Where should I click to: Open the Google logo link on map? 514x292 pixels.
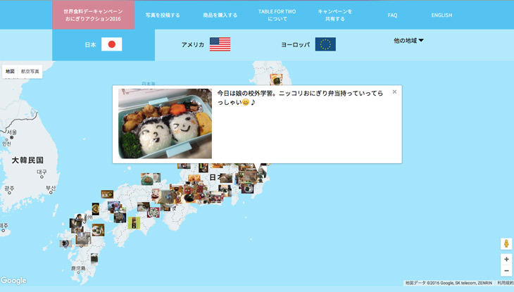tap(13, 281)
